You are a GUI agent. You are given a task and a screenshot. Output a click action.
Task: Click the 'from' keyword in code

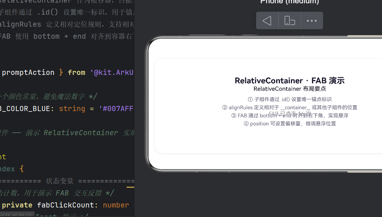[x=76, y=72]
